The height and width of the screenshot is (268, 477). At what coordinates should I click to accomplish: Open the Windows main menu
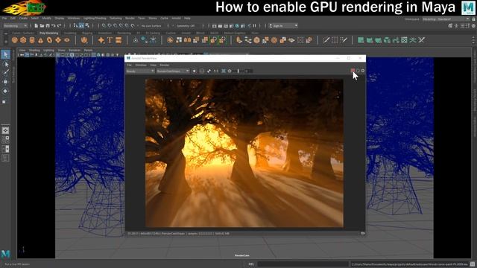74,18
